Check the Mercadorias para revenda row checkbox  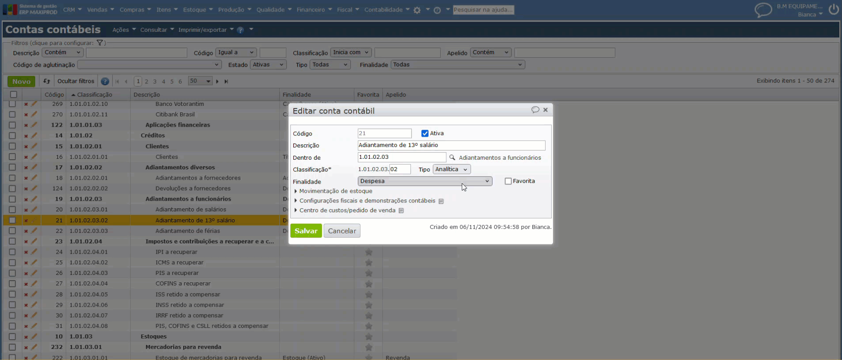(12, 347)
